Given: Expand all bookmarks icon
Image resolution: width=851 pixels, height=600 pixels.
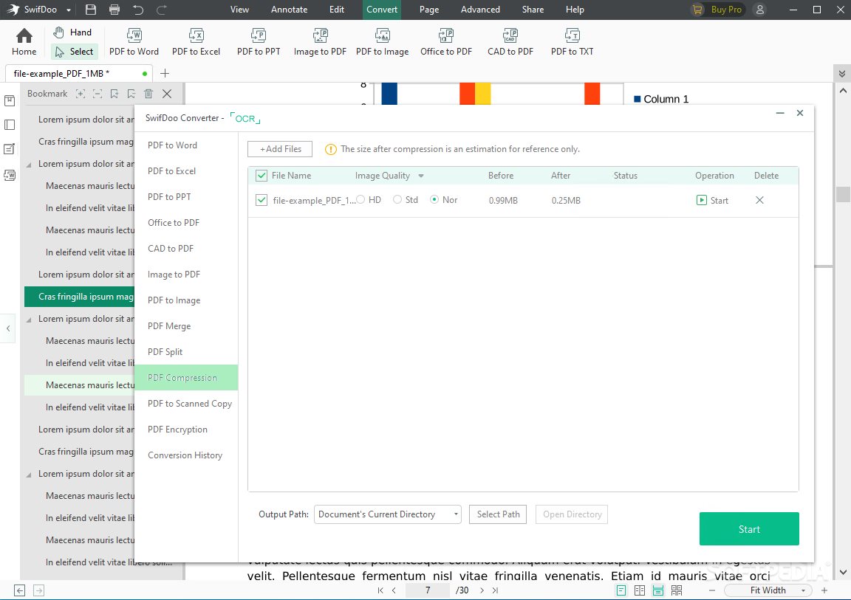Looking at the screenshot, I should 81,94.
